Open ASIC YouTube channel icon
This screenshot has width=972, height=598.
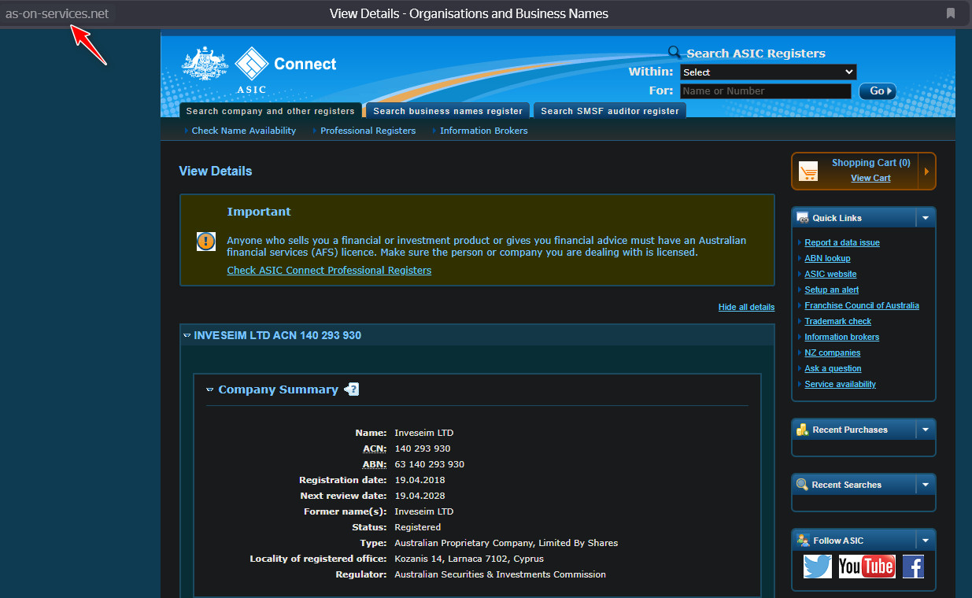coord(867,567)
